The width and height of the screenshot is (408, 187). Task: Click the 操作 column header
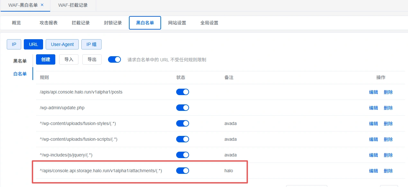[x=381, y=77]
